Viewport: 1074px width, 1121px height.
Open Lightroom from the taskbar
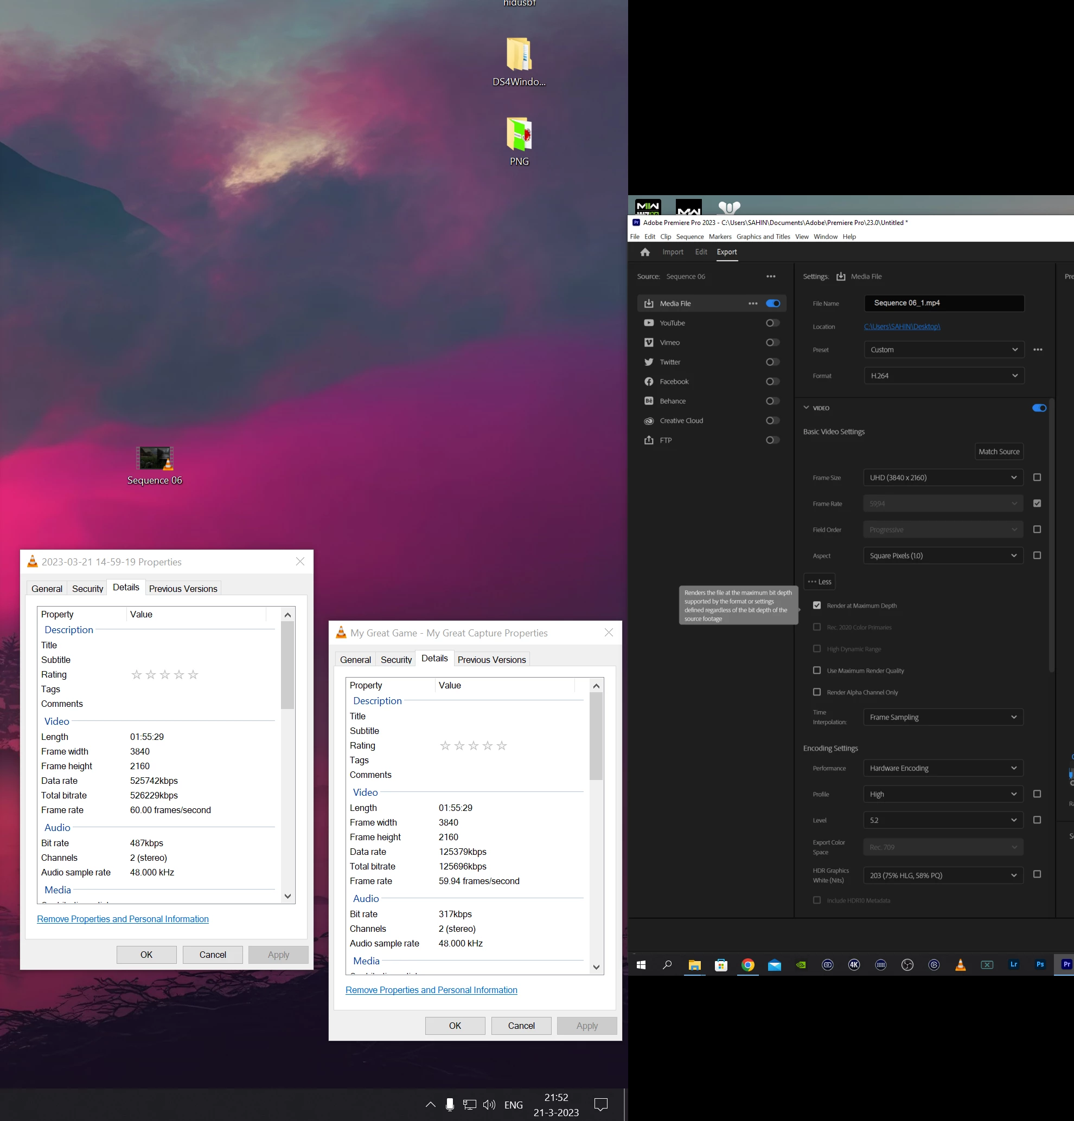(x=1013, y=965)
